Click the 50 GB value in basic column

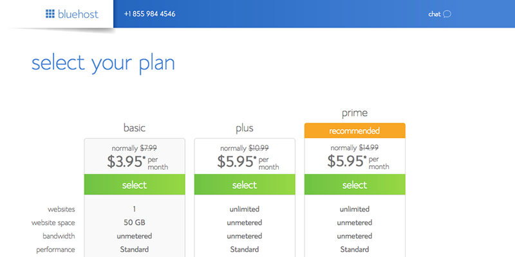pos(135,222)
